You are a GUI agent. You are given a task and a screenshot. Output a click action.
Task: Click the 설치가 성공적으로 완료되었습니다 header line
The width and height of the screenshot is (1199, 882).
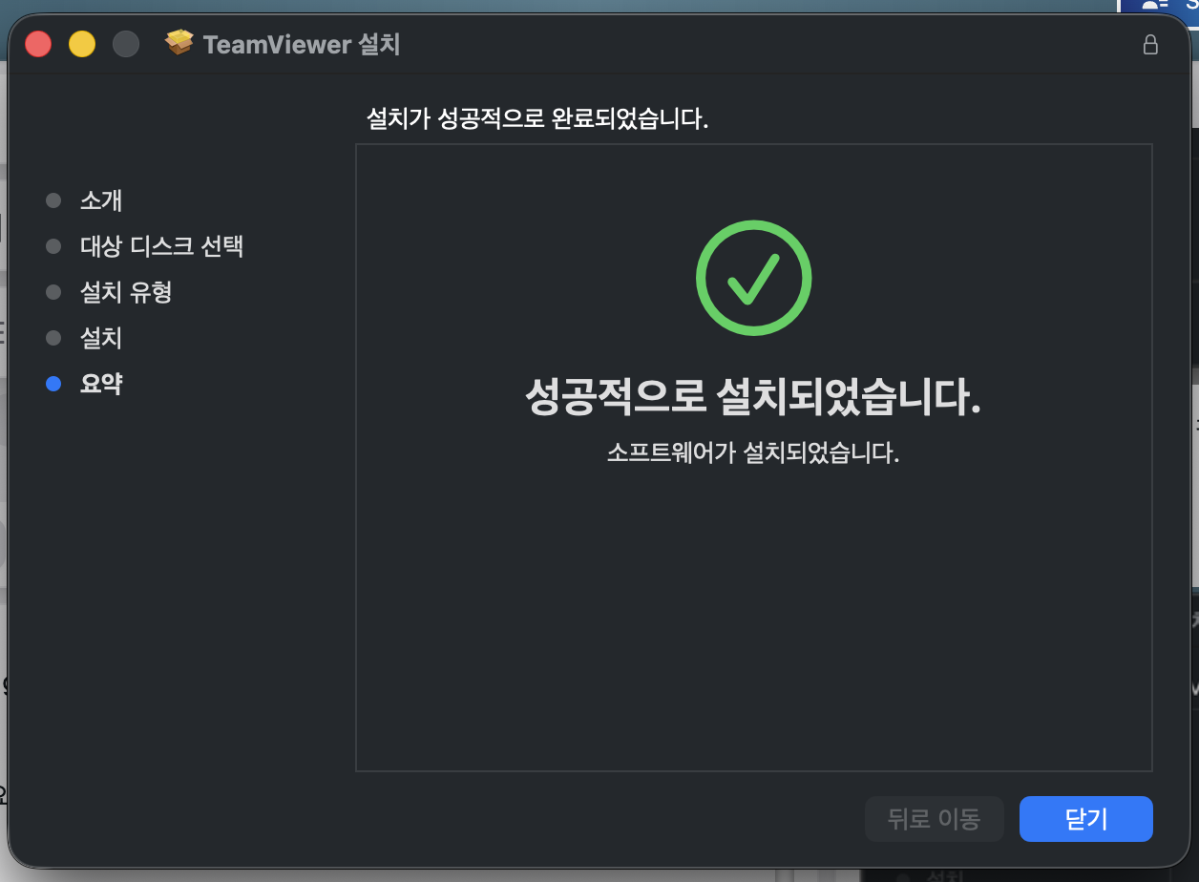point(537,119)
